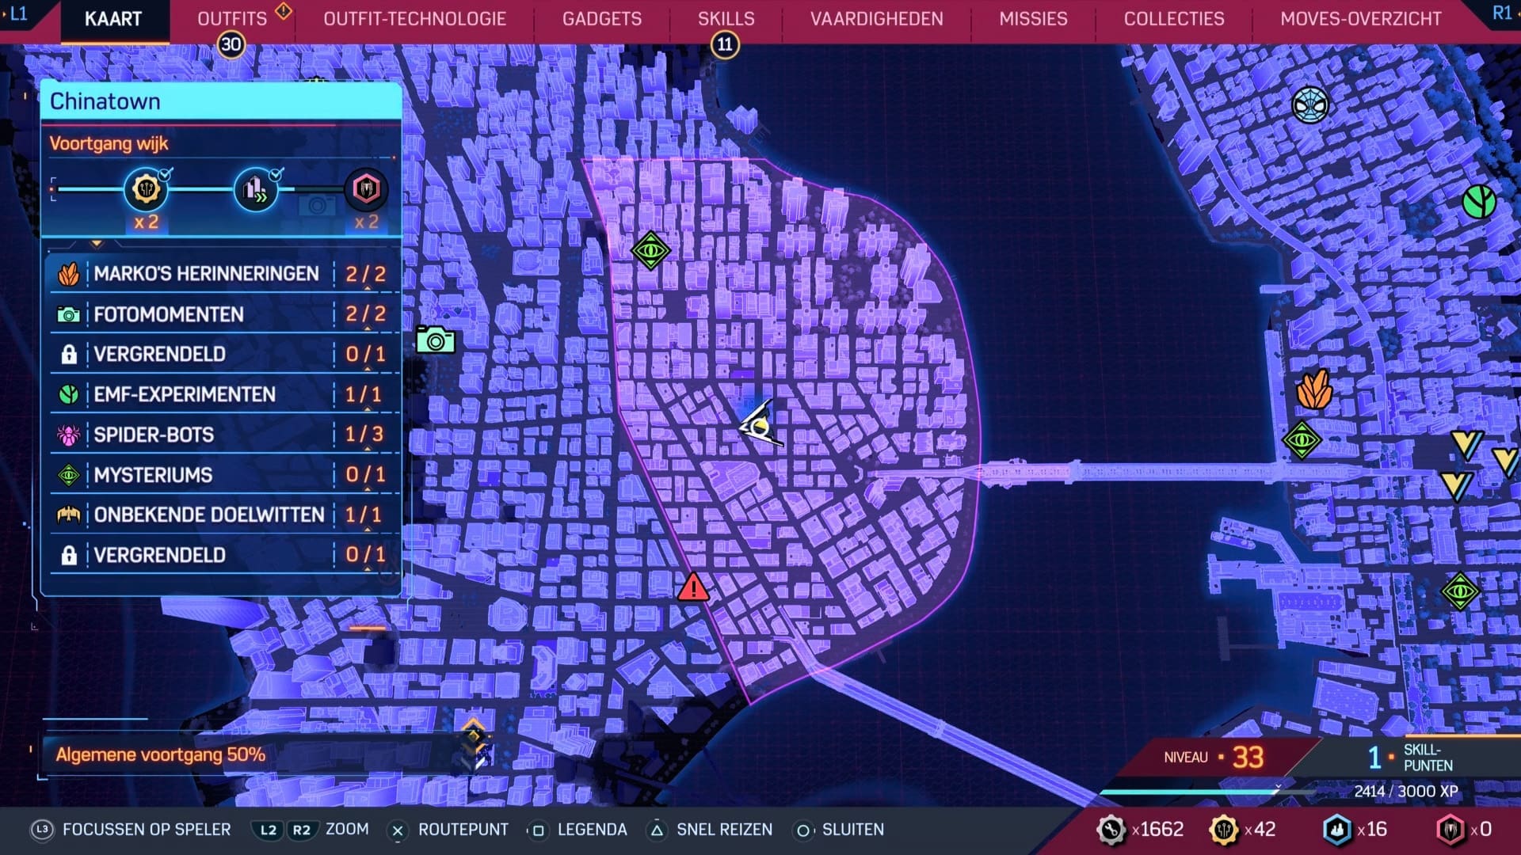Viewport: 1521px width, 855px height.
Task: Click the hero token icon showing x16
Action: [x=1338, y=830]
